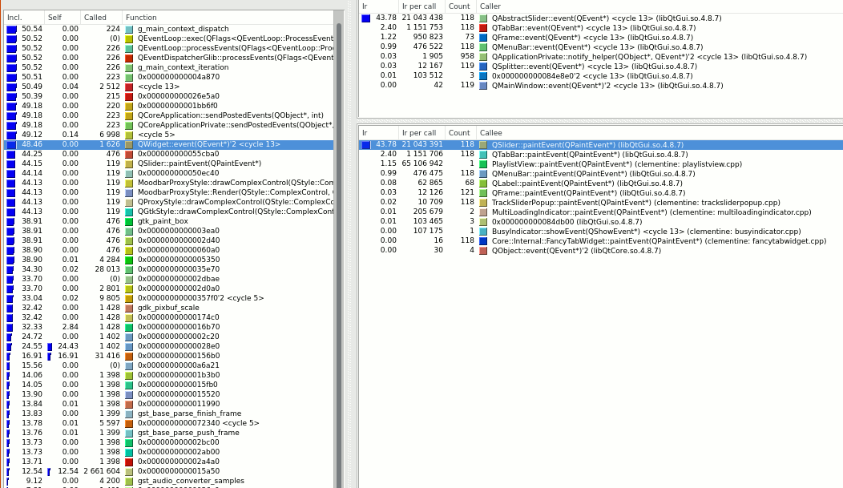The height and width of the screenshot is (488, 843).
Task: Click the icon beside BusyIndicator::showEvent callee
Action: pyautogui.click(x=483, y=232)
